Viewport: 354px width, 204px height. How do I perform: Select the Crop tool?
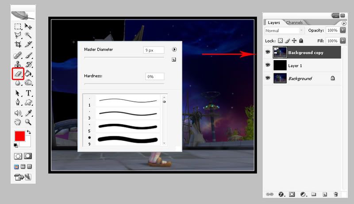pos(18,44)
